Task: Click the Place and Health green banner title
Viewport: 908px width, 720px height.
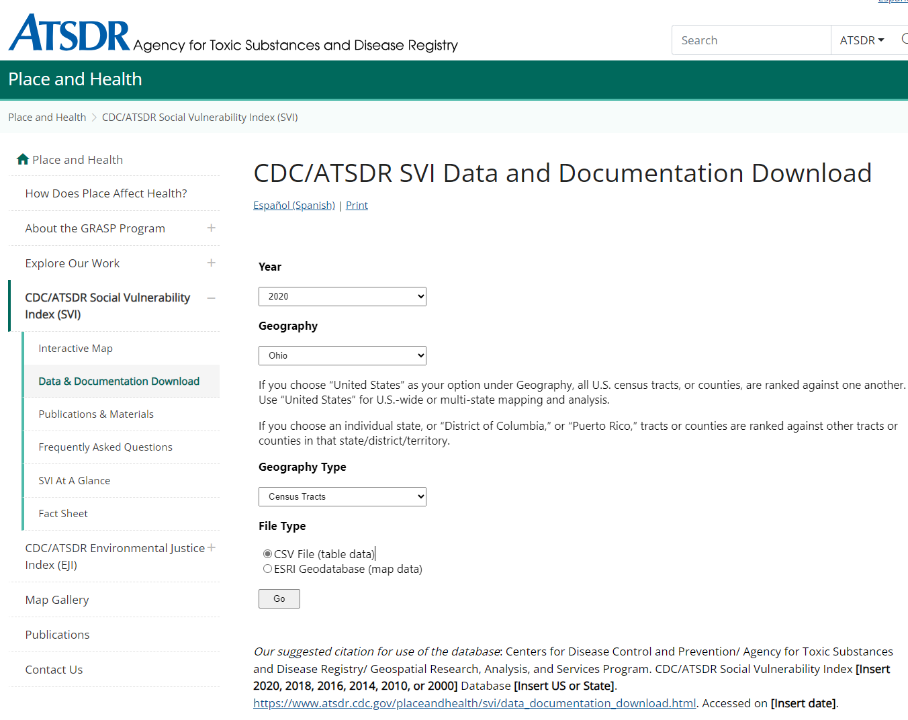Action: click(x=75, y=79)
